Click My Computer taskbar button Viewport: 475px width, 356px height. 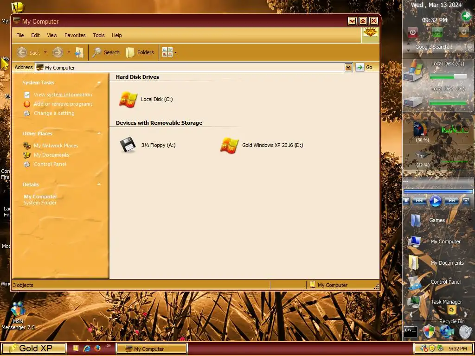click(152, 349)
